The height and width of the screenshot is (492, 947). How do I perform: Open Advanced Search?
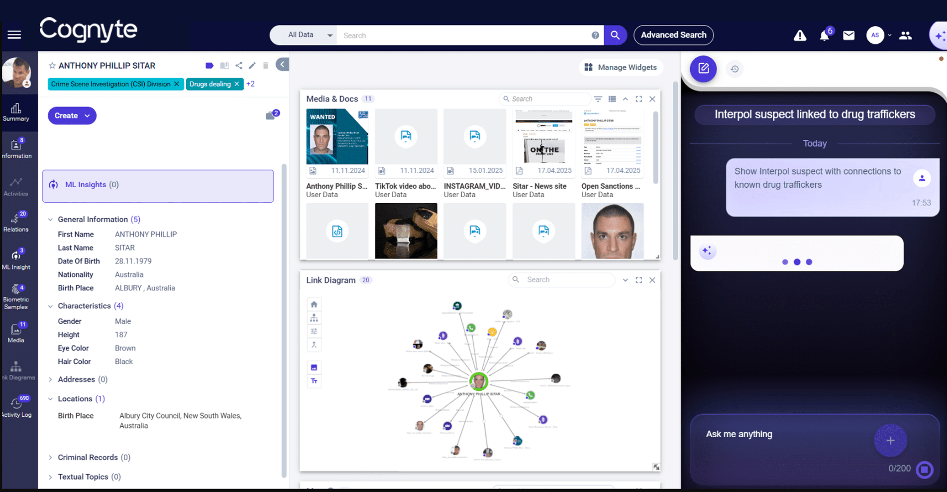[673, 35]
